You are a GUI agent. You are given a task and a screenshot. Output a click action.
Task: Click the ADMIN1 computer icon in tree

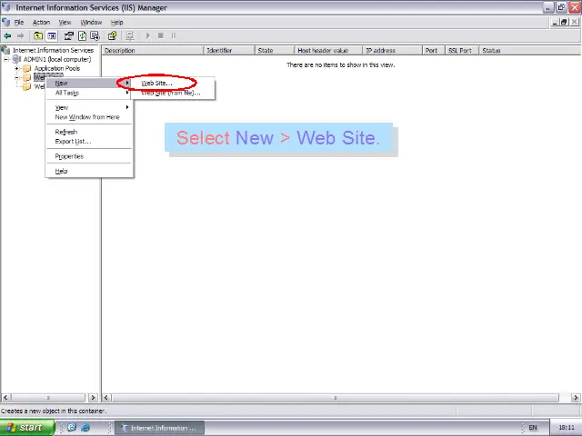[x=16, y=59]
